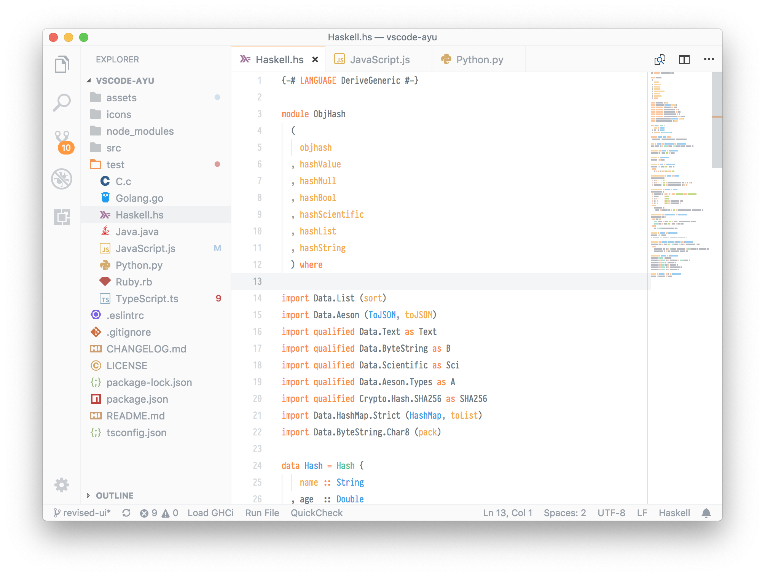Viewport: 765px width, 577px height.
Task: Open the Manage gear icon
Action: [62, 485]
